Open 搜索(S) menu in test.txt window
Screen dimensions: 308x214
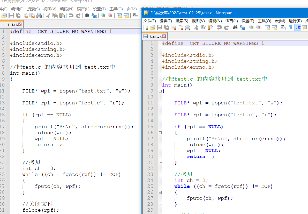pyautogui.click(x=33, y=9)
